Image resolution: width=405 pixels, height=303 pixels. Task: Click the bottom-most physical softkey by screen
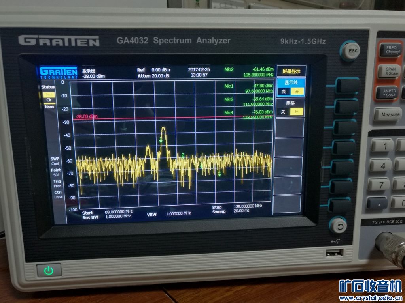point(340,206)
